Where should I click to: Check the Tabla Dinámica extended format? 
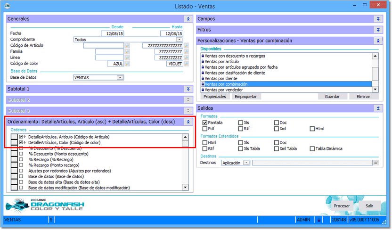coord(312,148)
